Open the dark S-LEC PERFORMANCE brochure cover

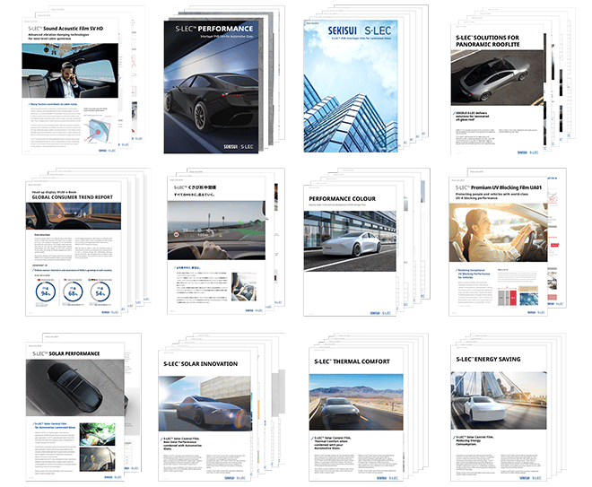(x=211, y=86)
